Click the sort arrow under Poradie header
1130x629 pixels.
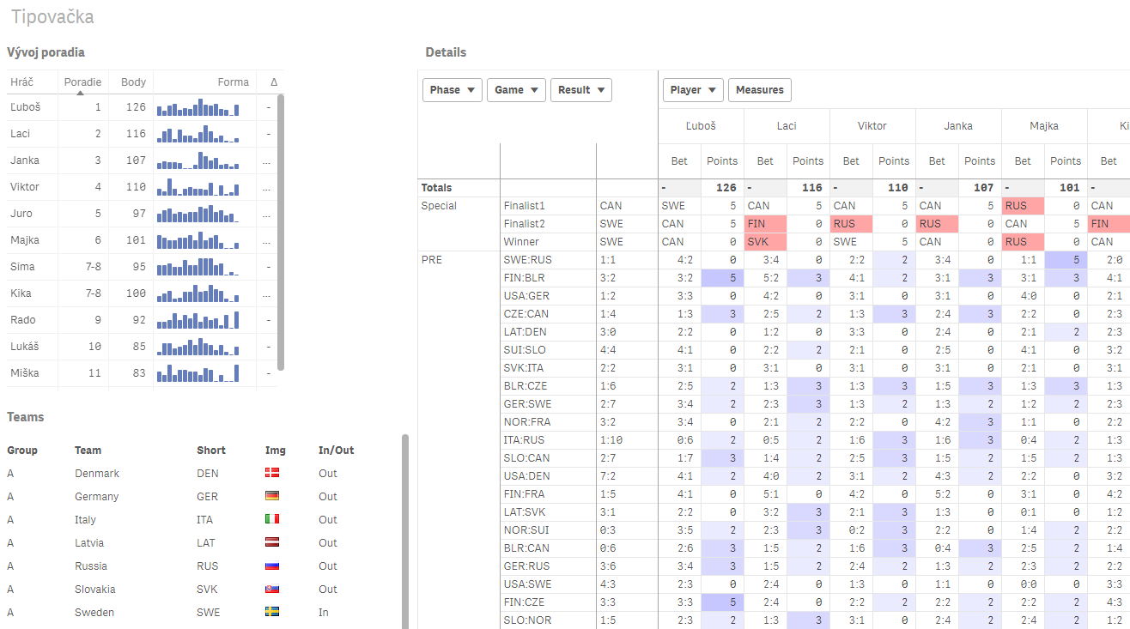pos(81,92)
